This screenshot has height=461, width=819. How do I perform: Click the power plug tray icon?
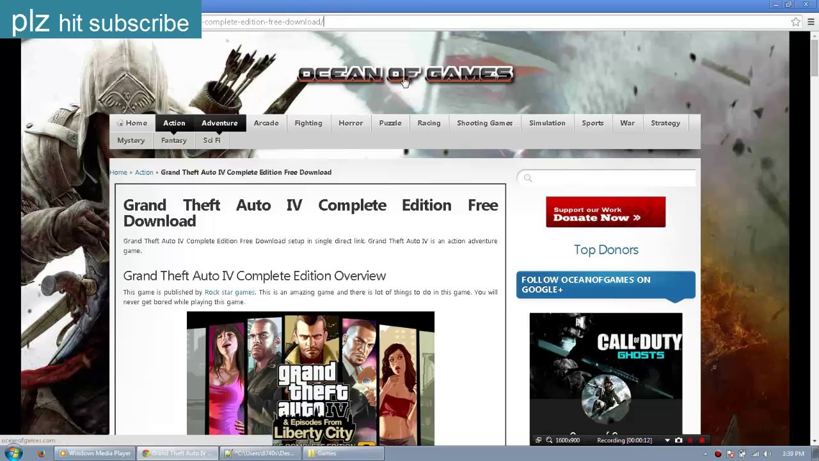click(x=742, y=454)
